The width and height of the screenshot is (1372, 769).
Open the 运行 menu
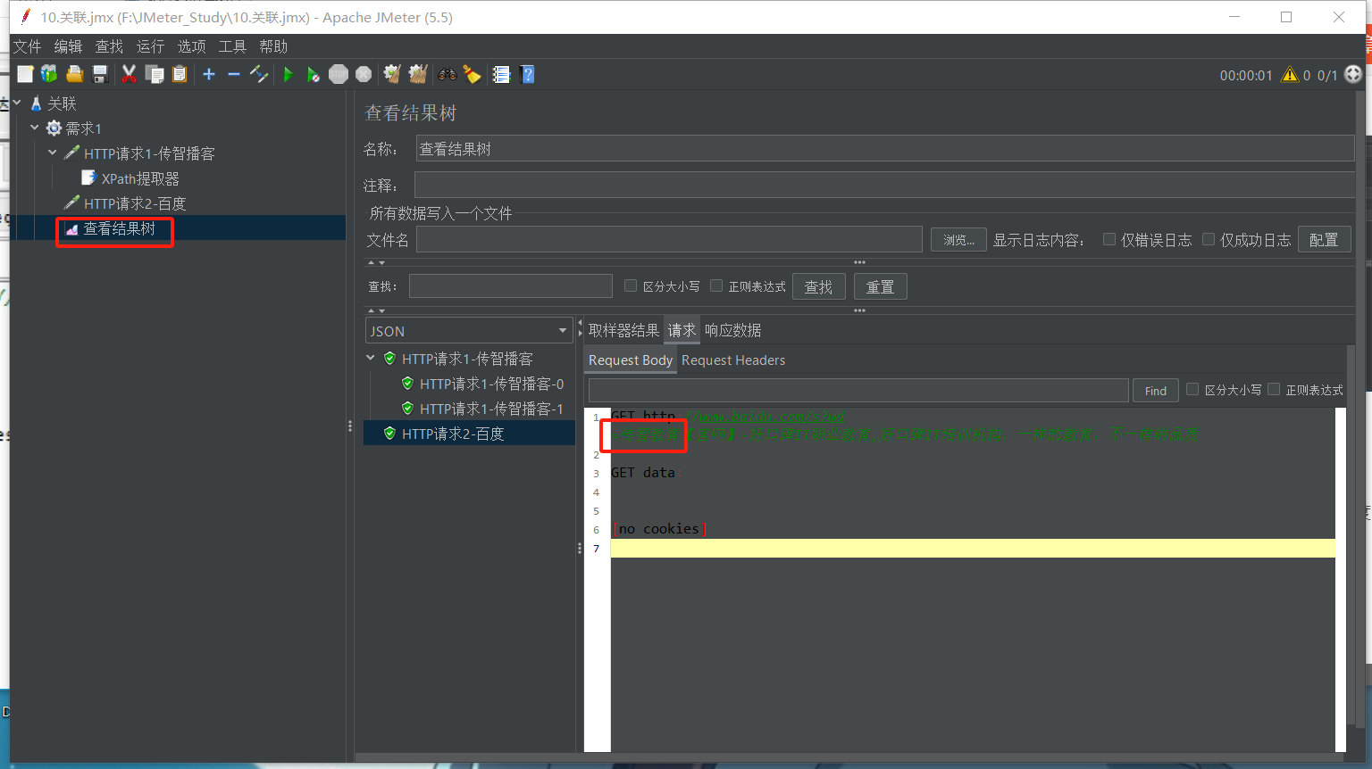point(150,46)
